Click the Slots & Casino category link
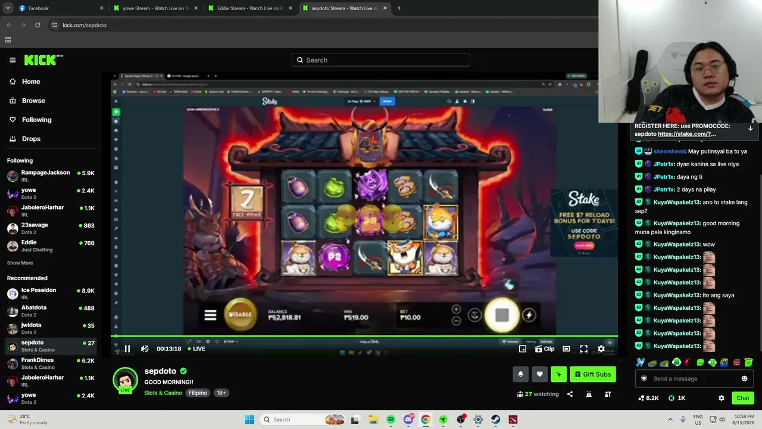The height and width of the screenshot is (429, 762). (x=163, y=393)
